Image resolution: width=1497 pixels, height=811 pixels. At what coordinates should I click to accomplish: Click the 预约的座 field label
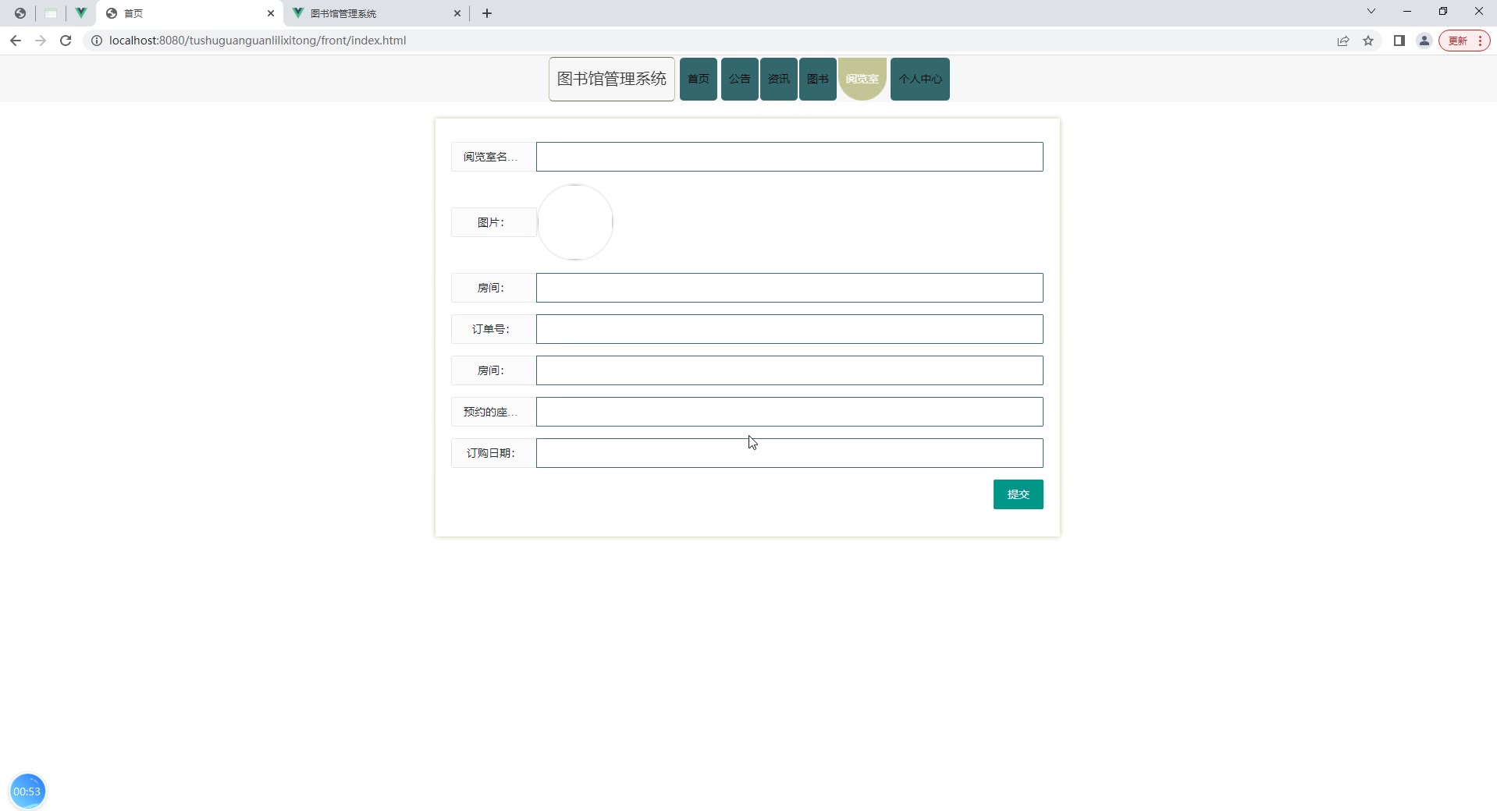pyautogui.click(x=493, y=412)
